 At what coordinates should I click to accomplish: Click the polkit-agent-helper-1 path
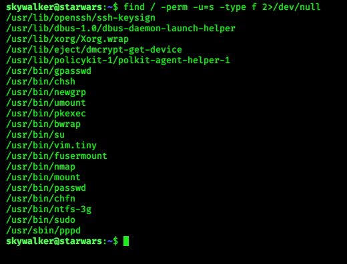click(x=118, y=61)
